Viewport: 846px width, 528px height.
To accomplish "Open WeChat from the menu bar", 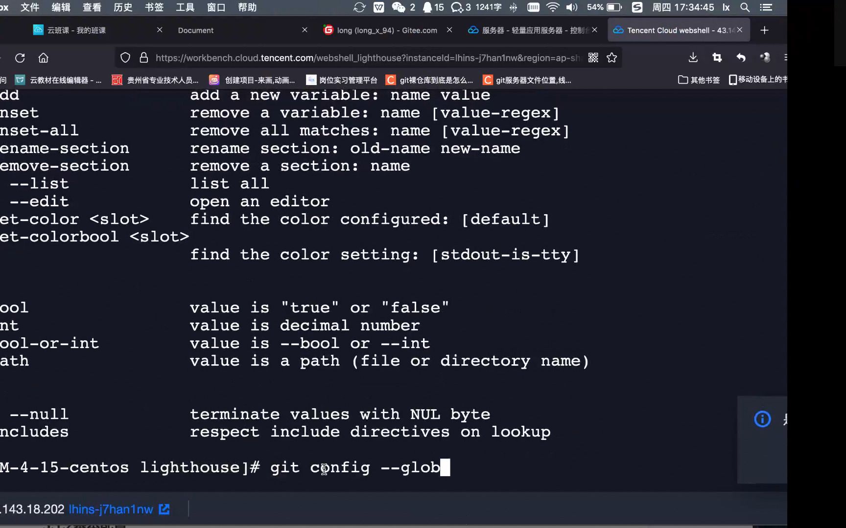I will [399, 7].
